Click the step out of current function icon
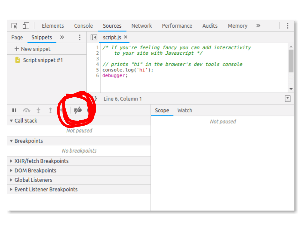Viewport: 306px width, 229px height. pos(50,110)
